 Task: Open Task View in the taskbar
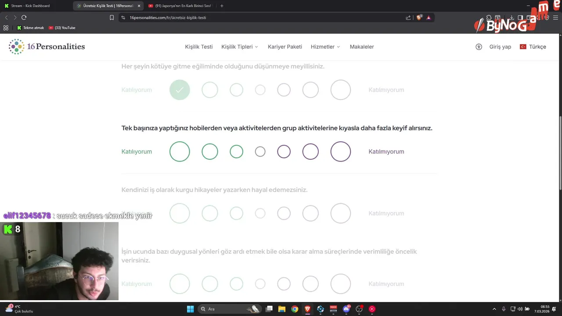pos(269,309)
